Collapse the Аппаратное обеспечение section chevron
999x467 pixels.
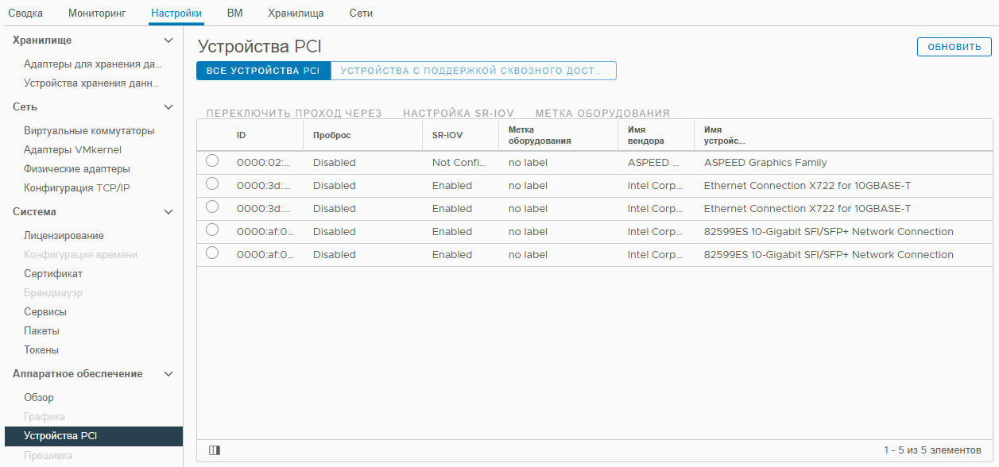(x=168, y=374)
